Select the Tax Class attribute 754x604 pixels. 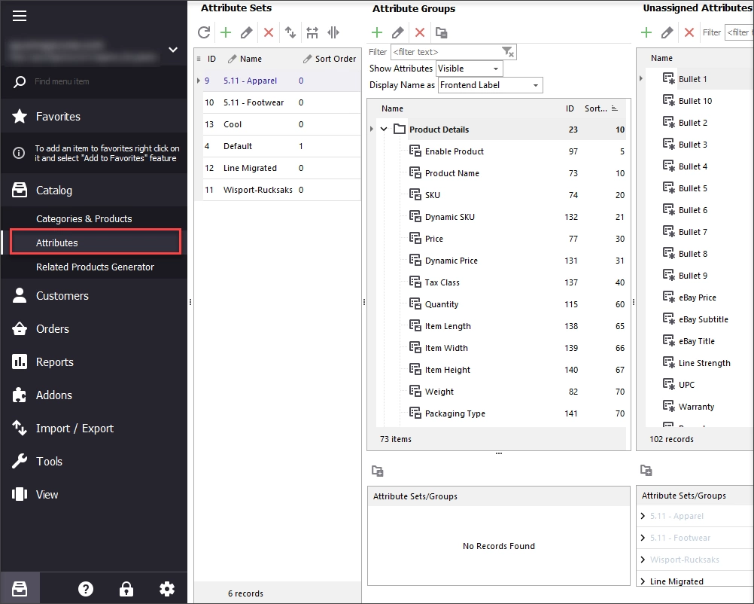(500, 282)
